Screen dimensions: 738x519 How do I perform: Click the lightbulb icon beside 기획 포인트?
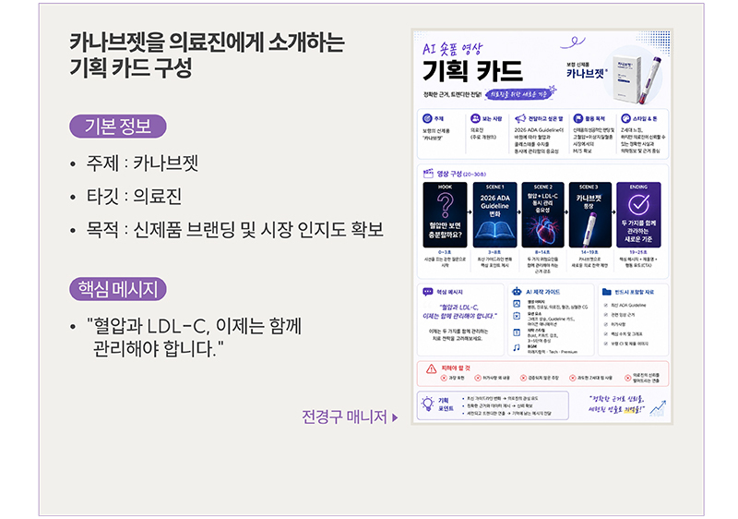point(427,404)
